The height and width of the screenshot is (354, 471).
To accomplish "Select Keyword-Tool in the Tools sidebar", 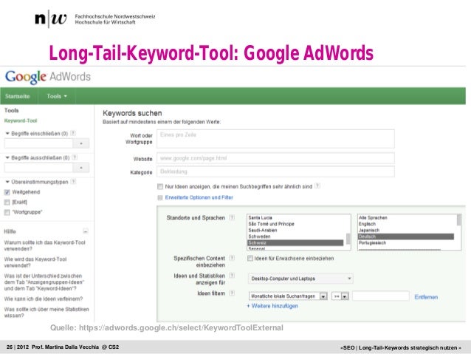I will (21, 120).
